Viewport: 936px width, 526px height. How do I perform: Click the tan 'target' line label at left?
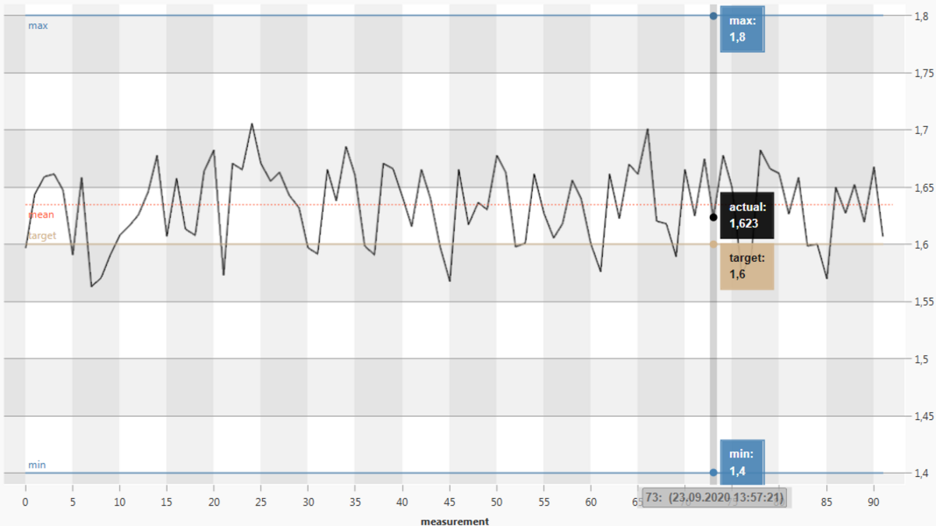pos(42,235)
